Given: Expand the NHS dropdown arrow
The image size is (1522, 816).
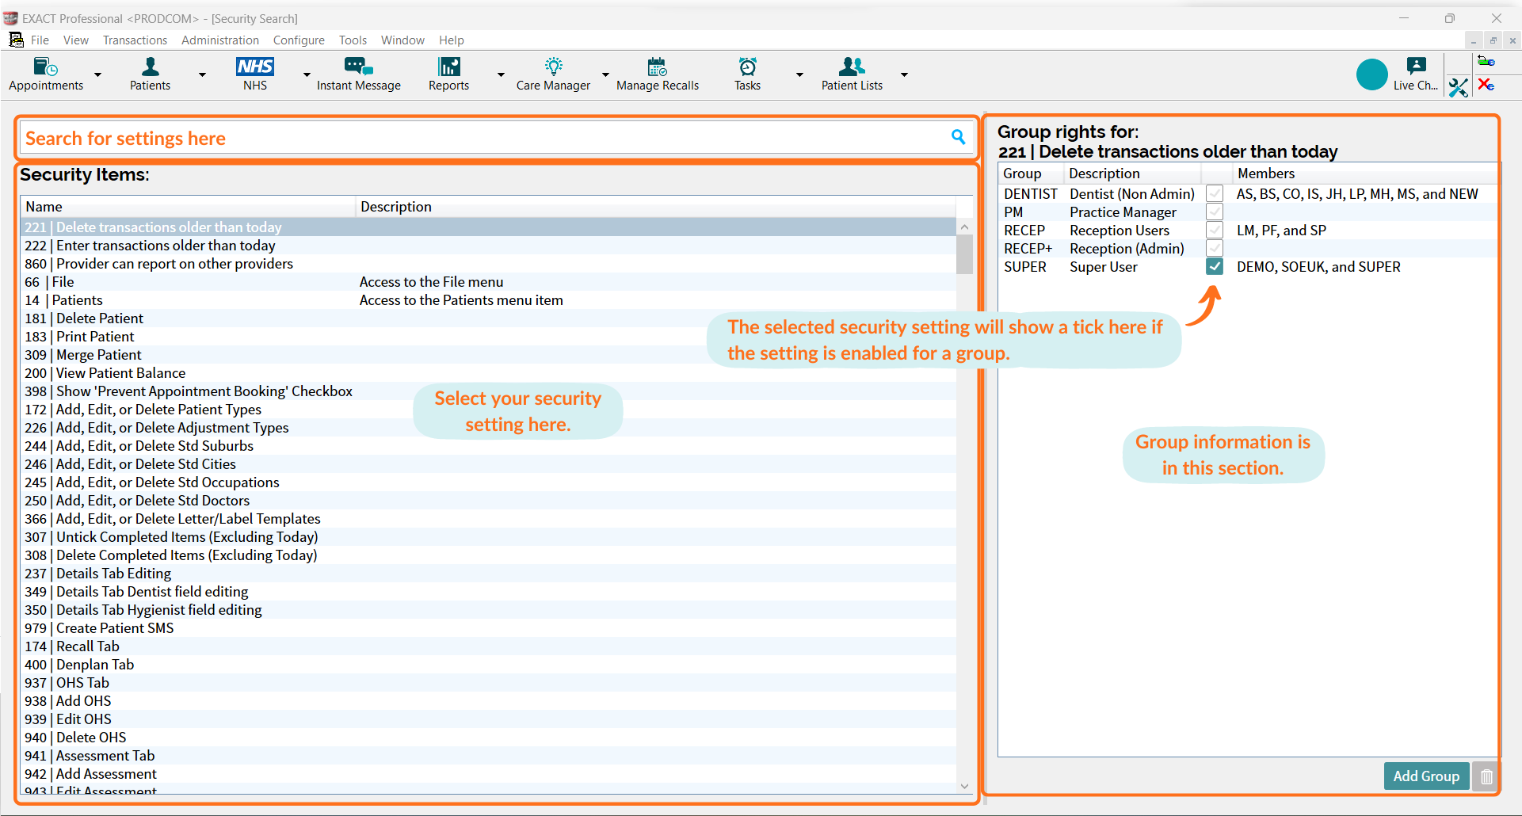Looking at the screenshot, I should (x=307, y=74).
